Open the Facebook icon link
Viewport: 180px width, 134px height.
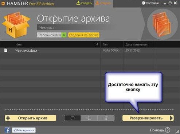coord(8,130)
